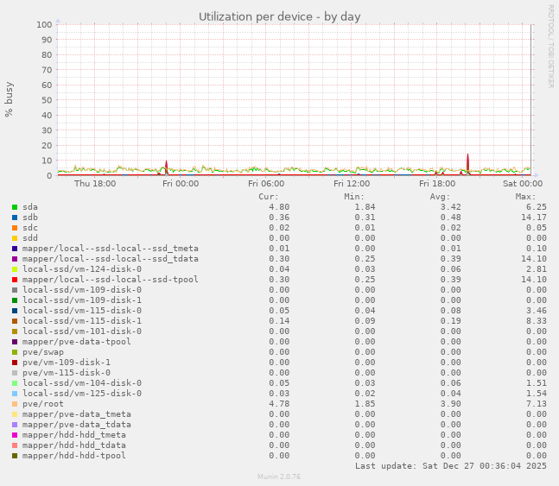The image size is (559, 486).
Task: Click 'mapper/pve-data_tmeta' label
Action: (x=77, y=414)
